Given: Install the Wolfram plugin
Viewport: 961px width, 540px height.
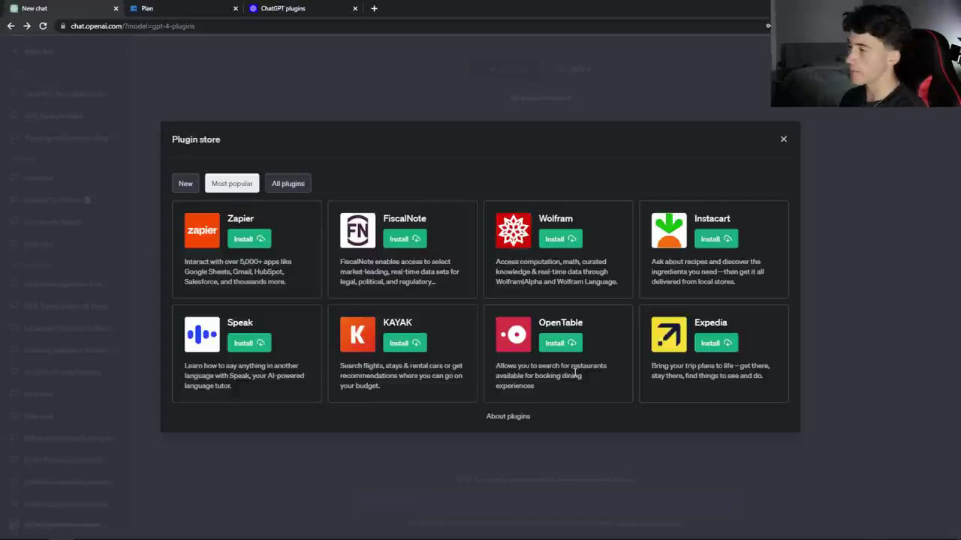Looking at the screenshot, I should coord(560,238).
